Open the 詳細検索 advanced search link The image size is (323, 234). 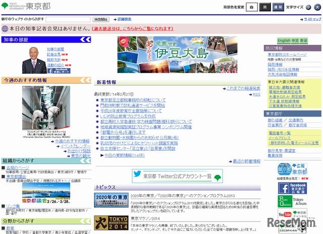click(125, 19)
